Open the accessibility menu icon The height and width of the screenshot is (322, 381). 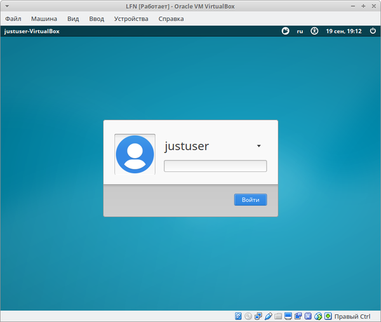pos(314,30)
